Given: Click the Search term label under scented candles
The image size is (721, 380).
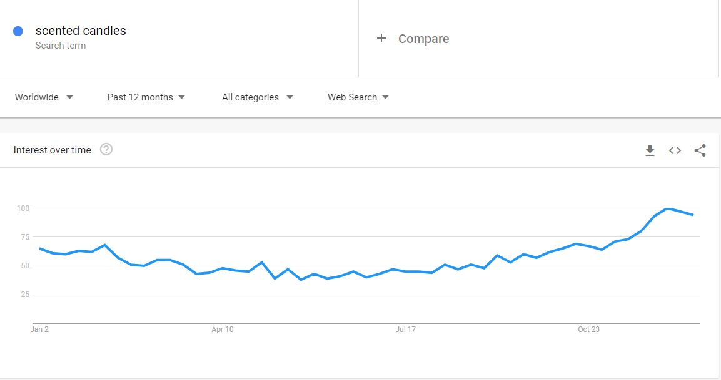Looking at the screenshot, I should point(61,46).
